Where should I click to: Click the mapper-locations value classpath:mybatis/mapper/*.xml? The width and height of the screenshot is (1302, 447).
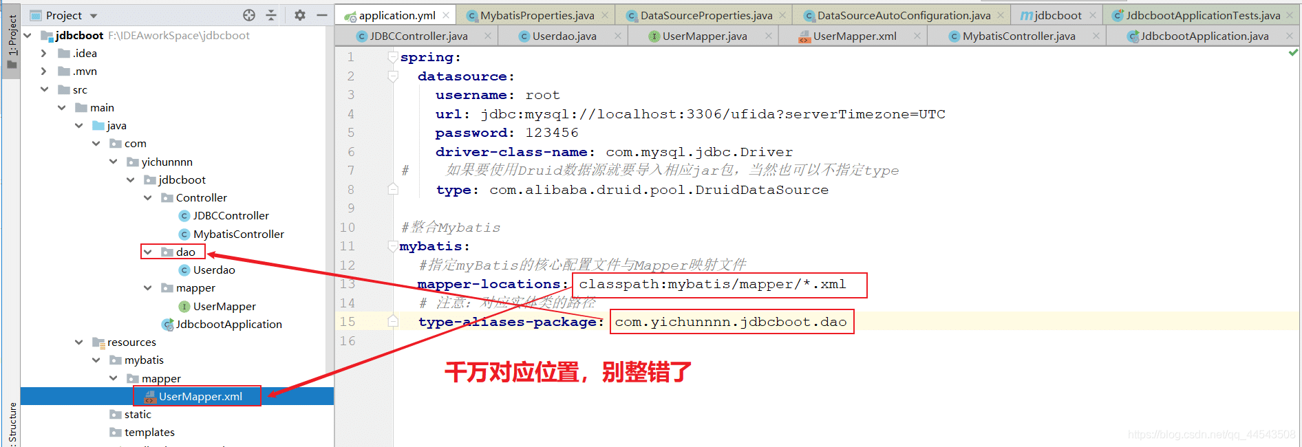click(x=712, y=284)
